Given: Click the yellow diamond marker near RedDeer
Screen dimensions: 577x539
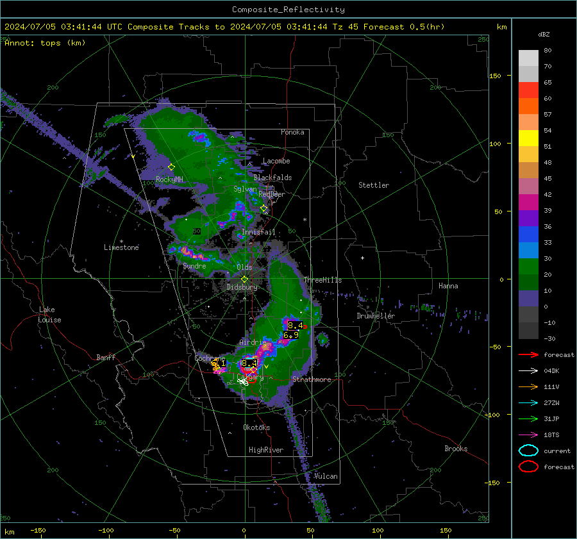Looking at the screenshot, I should [263, 208].
